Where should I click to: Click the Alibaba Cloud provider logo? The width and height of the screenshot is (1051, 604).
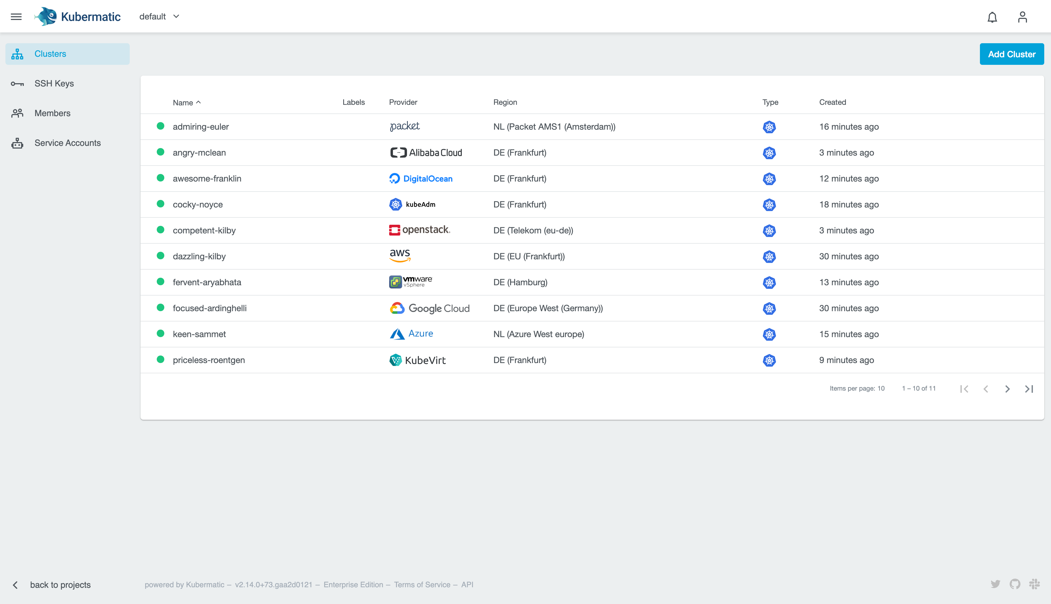pos(426,153)
